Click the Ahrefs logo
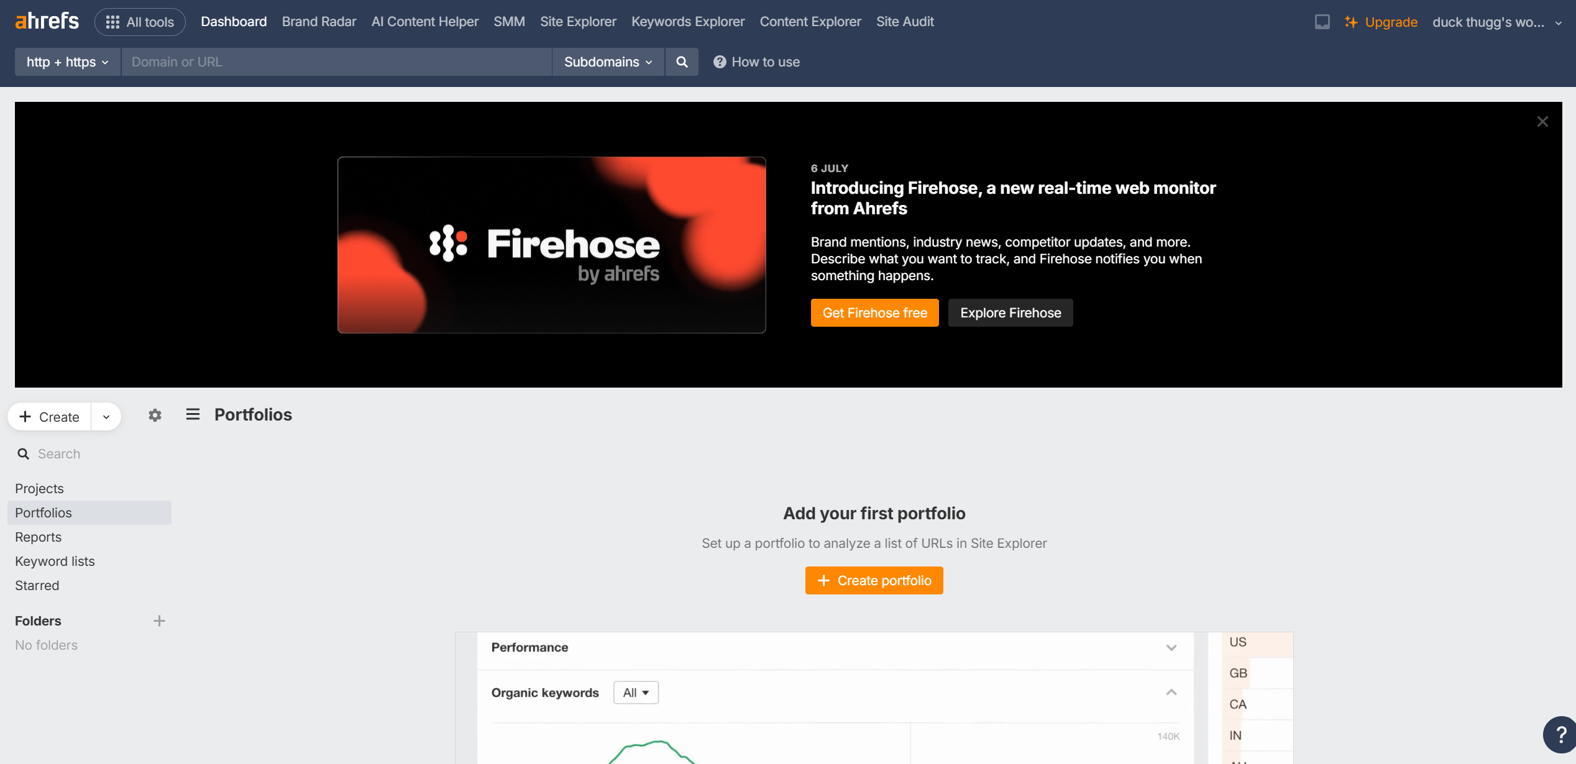 point(47,21)
